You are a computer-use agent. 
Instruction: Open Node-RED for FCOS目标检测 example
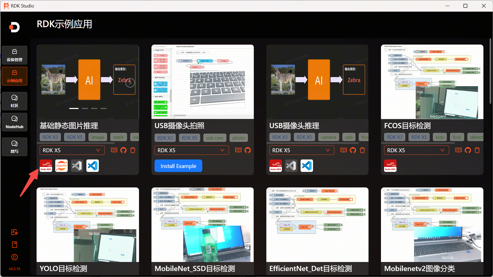click(x=390, y=166)
